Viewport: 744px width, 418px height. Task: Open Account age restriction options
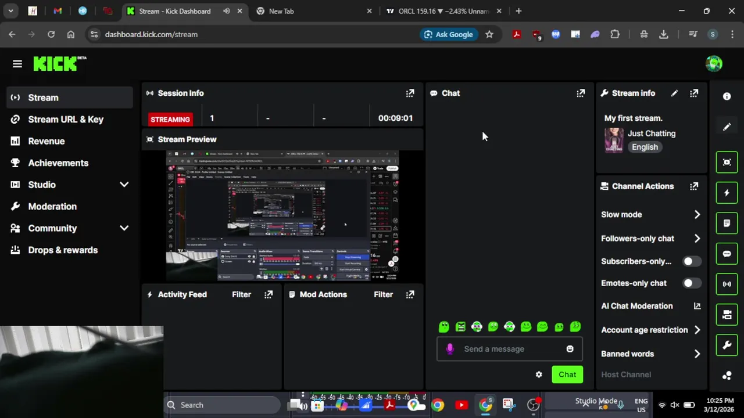(651, 330)
